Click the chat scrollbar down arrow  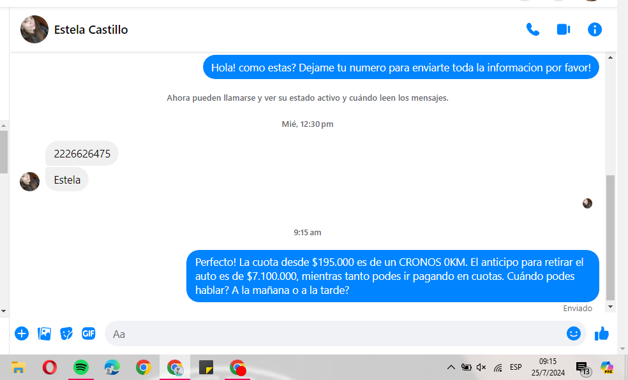pyautogui.click(x=610, y=307)
